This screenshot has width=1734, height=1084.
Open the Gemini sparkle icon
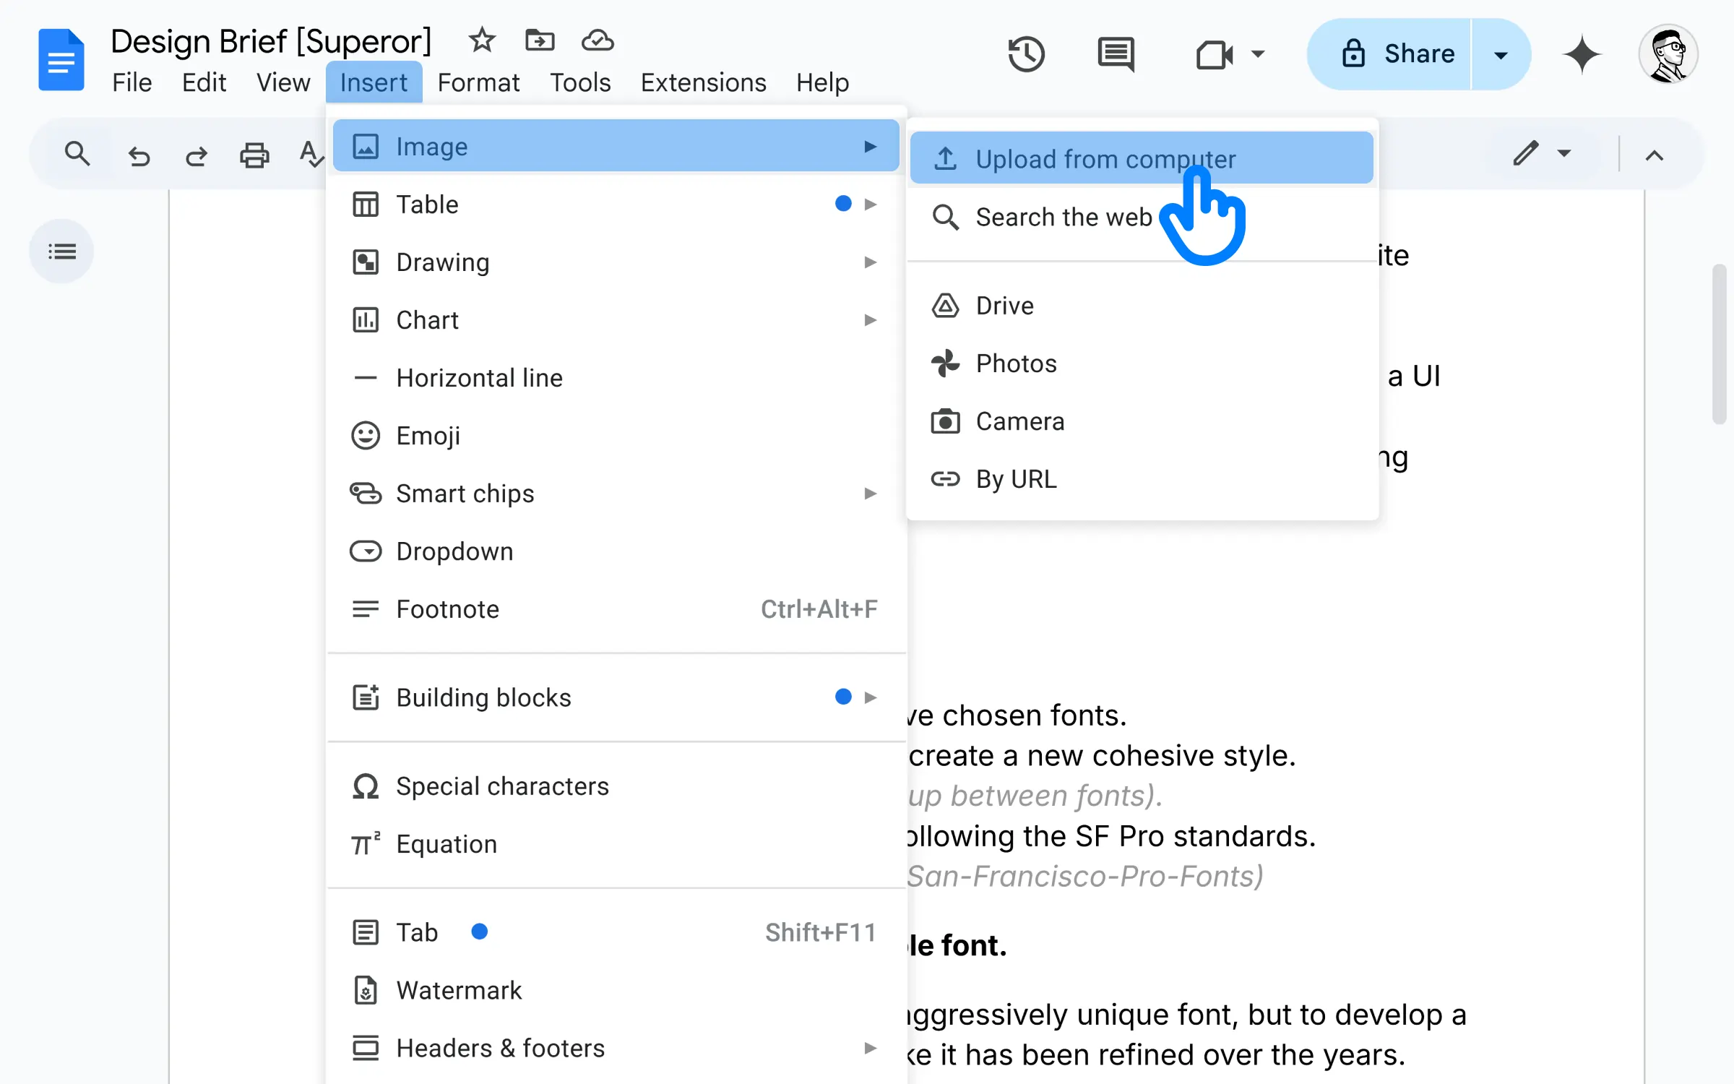click(1582, 54)
